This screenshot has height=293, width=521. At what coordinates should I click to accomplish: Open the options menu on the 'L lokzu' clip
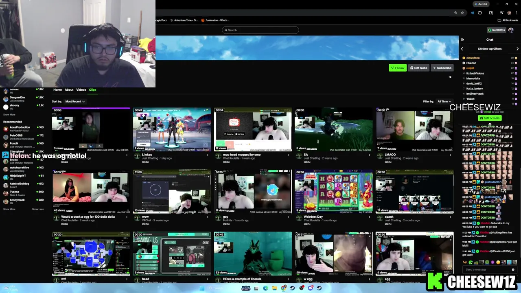[x=208, y=155]
